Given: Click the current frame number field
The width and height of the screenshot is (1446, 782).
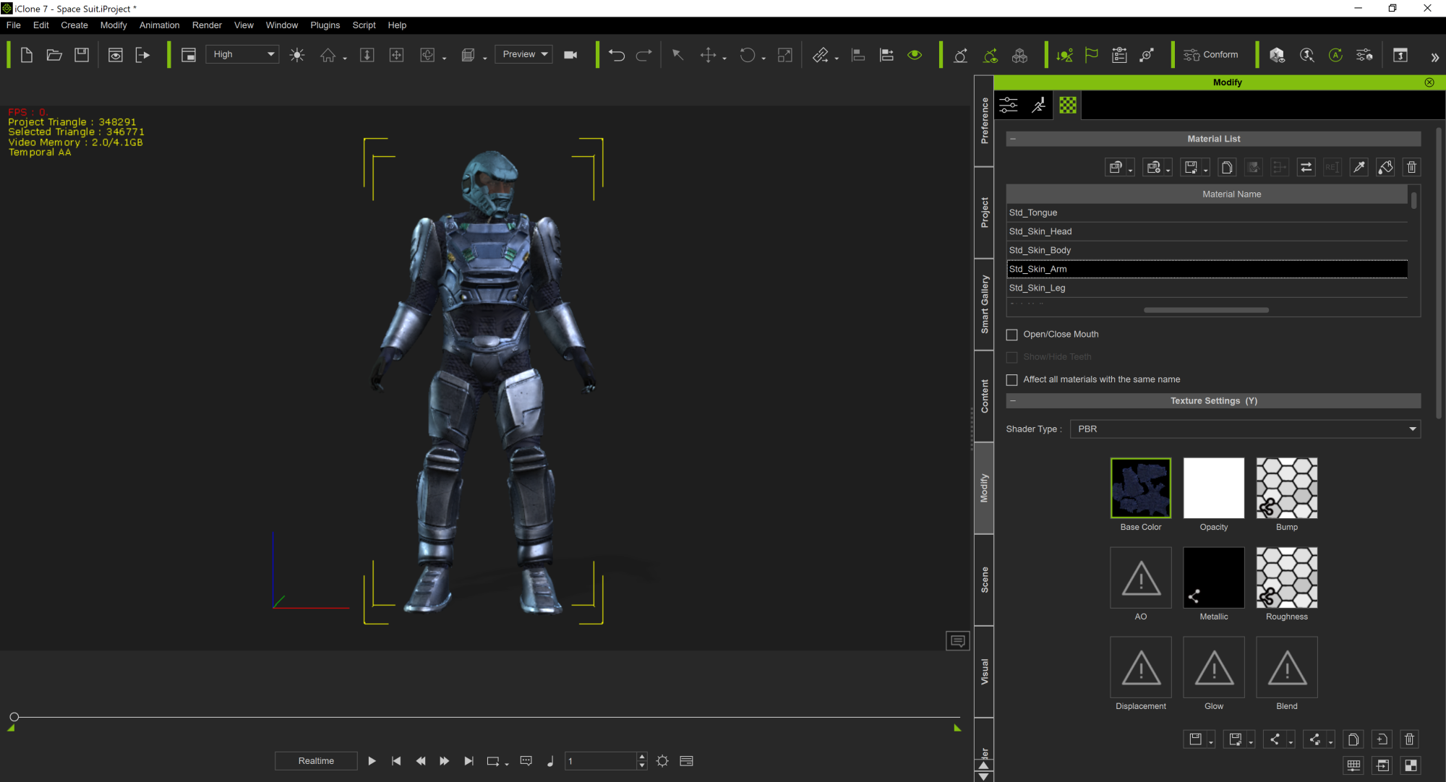Looking at the screenshot, I should [x=601, y=761].
